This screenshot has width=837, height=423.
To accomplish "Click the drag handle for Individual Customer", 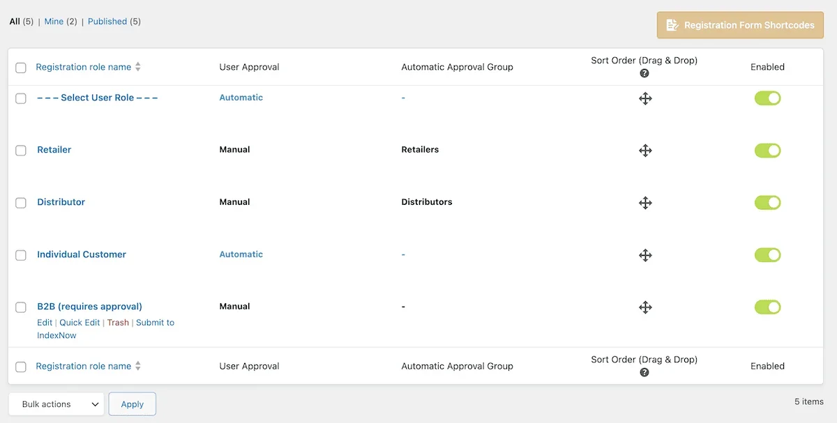I will pyautogui.click(x=645, y=254).
